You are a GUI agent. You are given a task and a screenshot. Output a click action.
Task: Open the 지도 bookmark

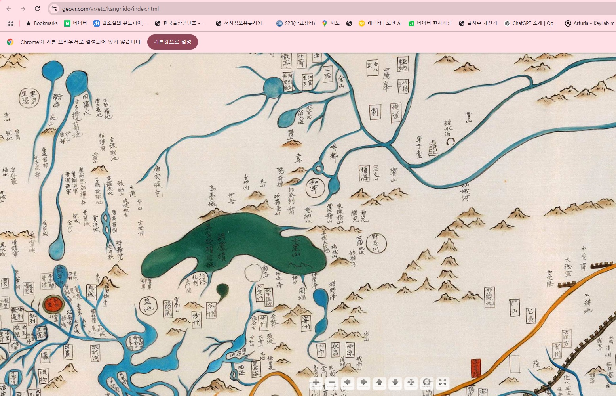[x=331, y=23]
